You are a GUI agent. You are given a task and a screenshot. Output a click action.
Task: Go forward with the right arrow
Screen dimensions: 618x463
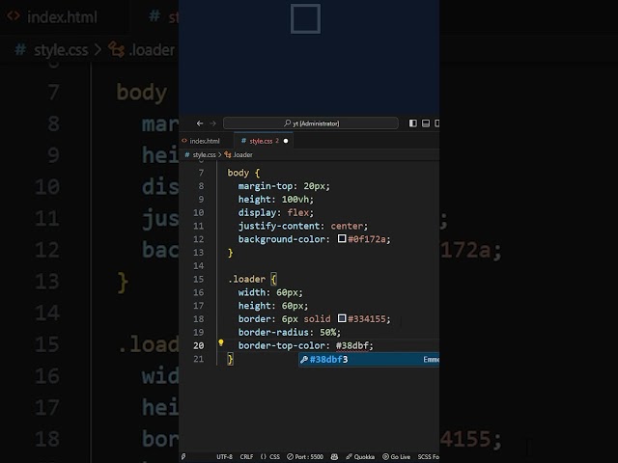(212, 123)
